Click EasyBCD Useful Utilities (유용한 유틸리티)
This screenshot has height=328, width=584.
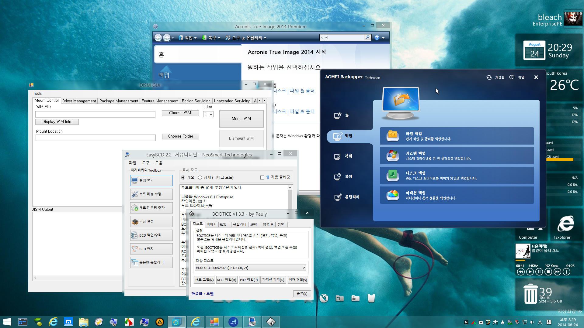(151, 262)
